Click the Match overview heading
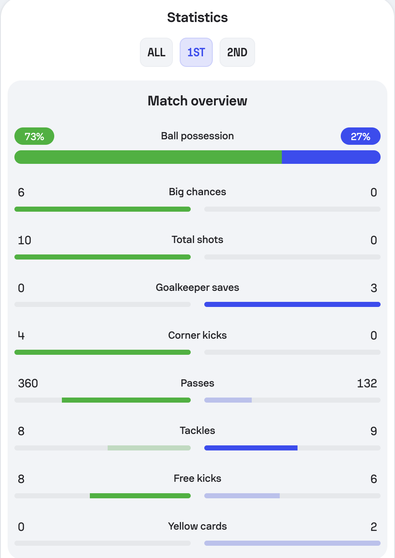Viewport: 395px width, 558px height. pos(197,101)
